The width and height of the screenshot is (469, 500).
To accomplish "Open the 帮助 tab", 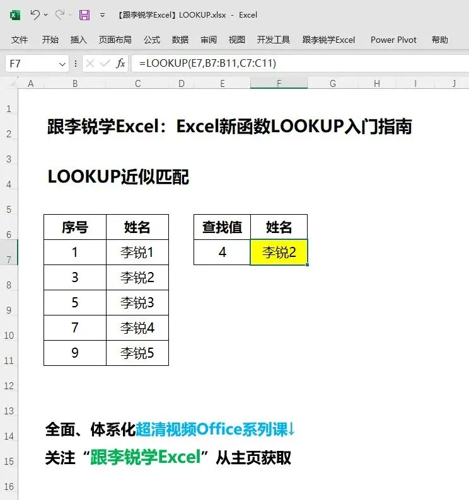I will pos(440,40).
